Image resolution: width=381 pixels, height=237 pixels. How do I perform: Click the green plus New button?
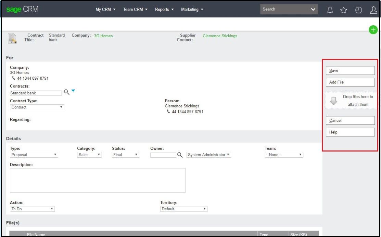pos(373,30)
